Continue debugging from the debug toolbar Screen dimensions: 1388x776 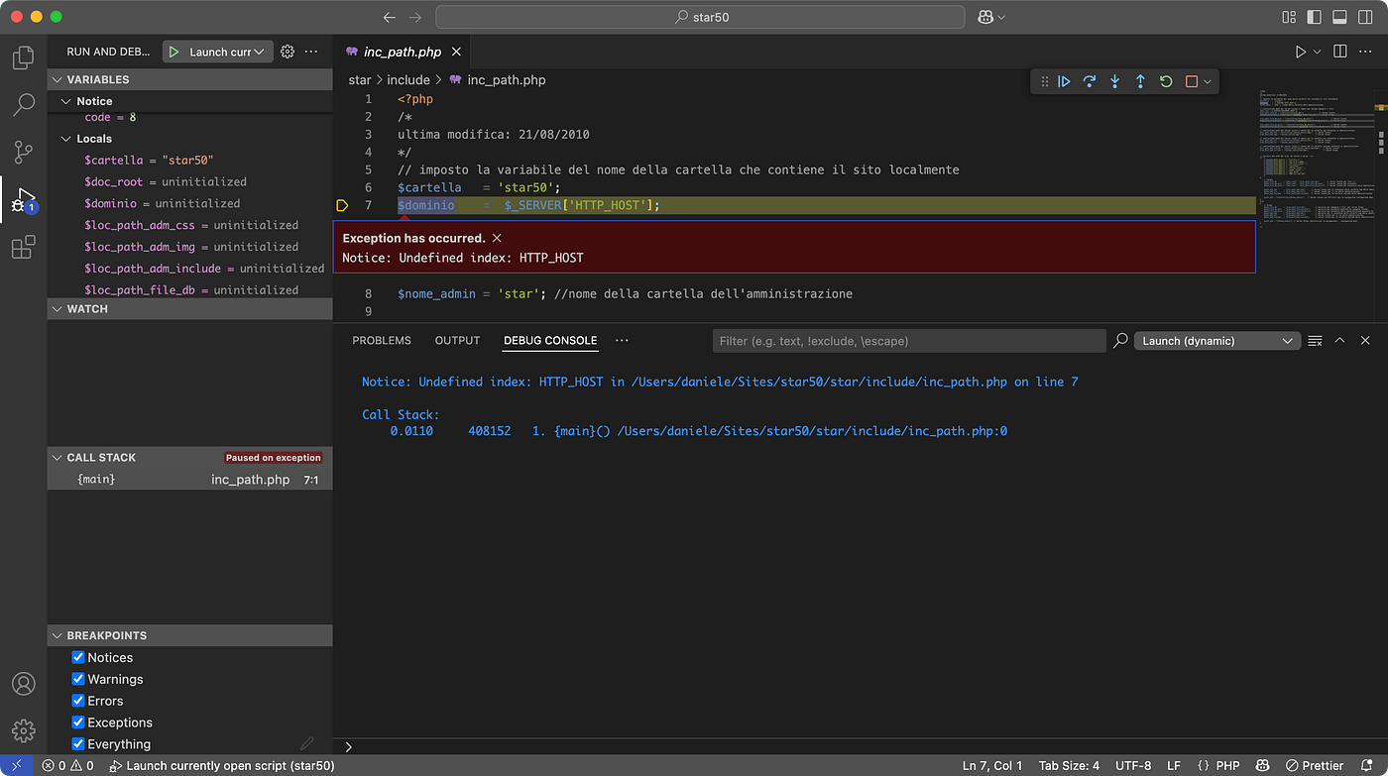pos(1064,81)
